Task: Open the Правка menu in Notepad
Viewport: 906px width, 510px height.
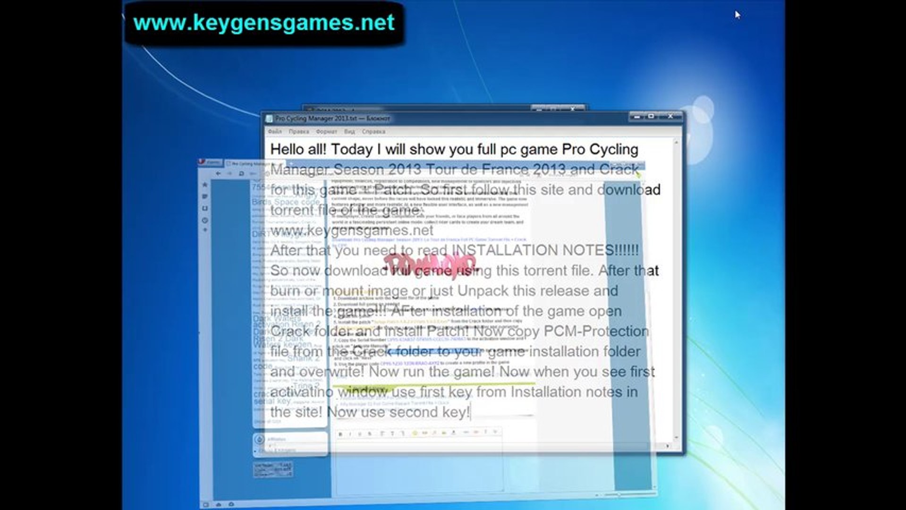Action: coord(298,131)
